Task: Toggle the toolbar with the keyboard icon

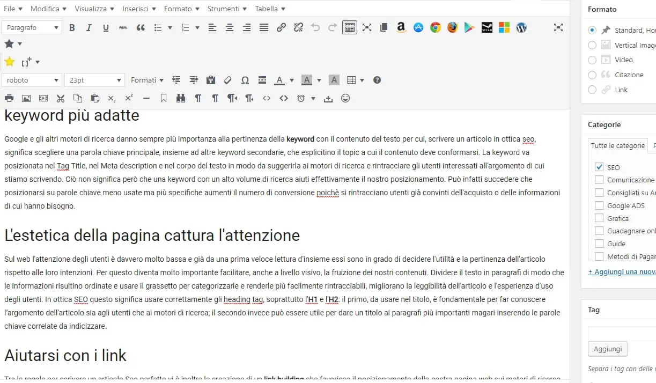Action: (x=350, y=27)
